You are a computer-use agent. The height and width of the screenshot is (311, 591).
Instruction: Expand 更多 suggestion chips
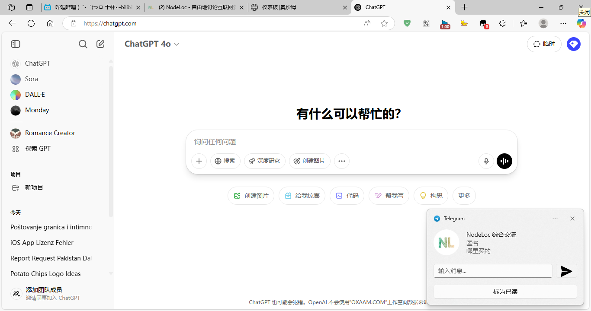[x=464, y=196]
